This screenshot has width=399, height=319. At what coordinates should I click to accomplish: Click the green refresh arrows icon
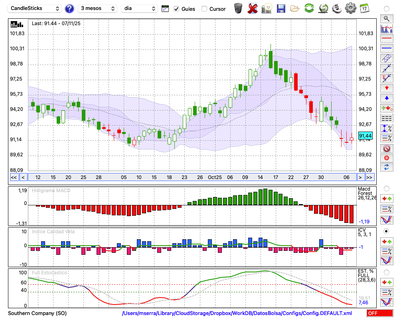point(309,8)
